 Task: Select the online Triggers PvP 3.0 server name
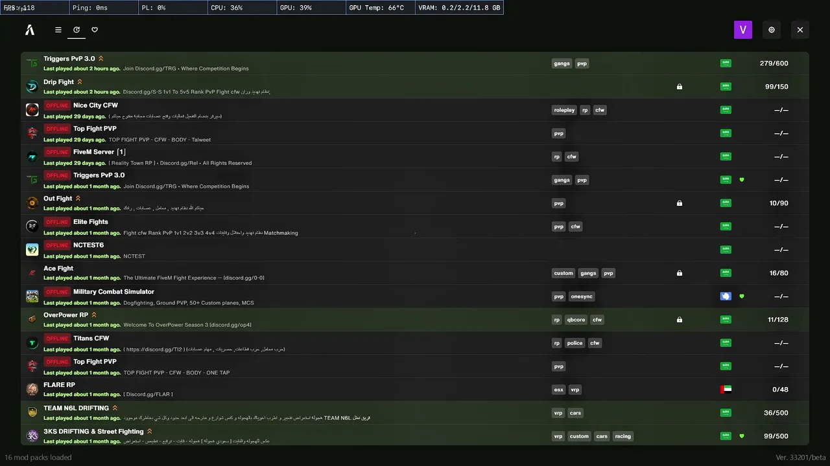[69, 59]
